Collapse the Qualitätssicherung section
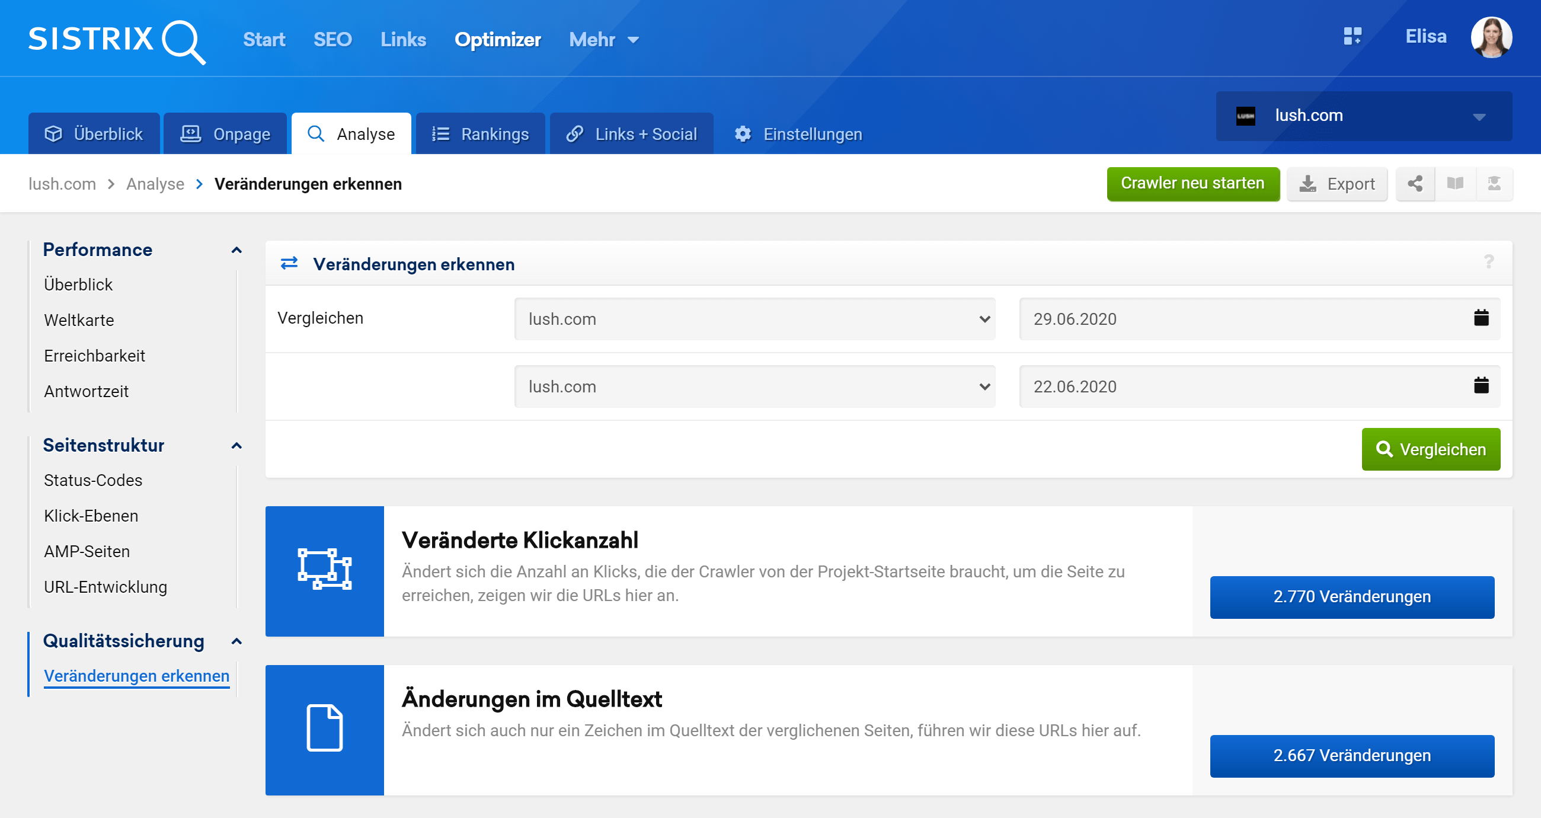Screen dimensions: 1541x818 [236, 641]
